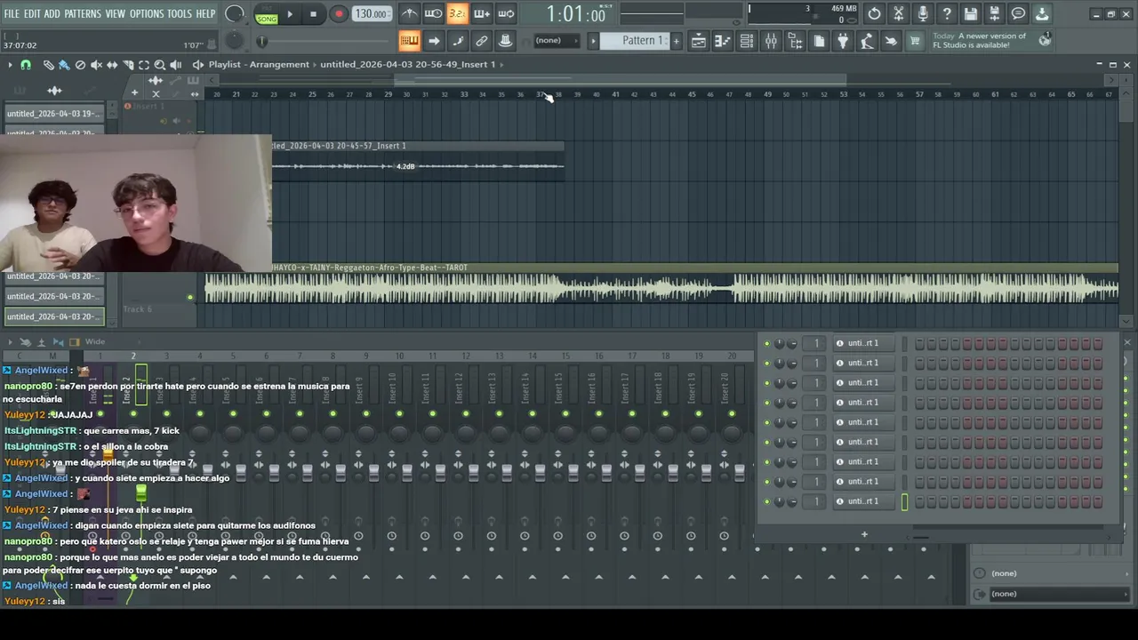Open the pattern arrow menu left of Pattern 1
The height and width of the screenshot is (640, 1138).
(x=593, y=41)
